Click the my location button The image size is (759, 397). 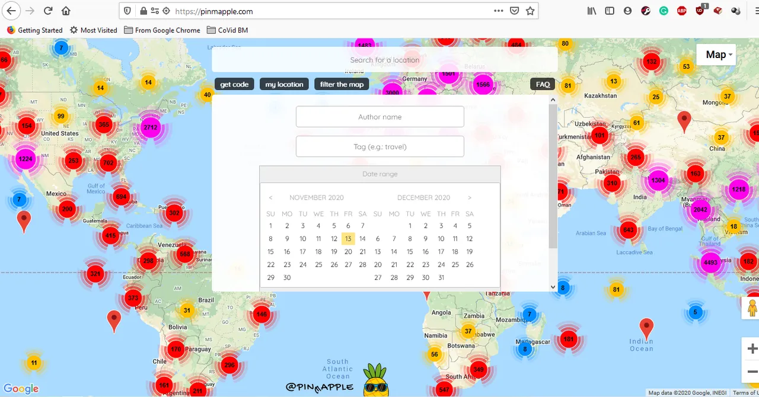pos(285,84)
